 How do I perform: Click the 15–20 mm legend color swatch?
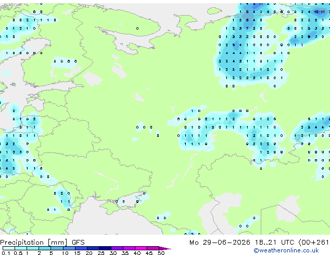(81, 248)
